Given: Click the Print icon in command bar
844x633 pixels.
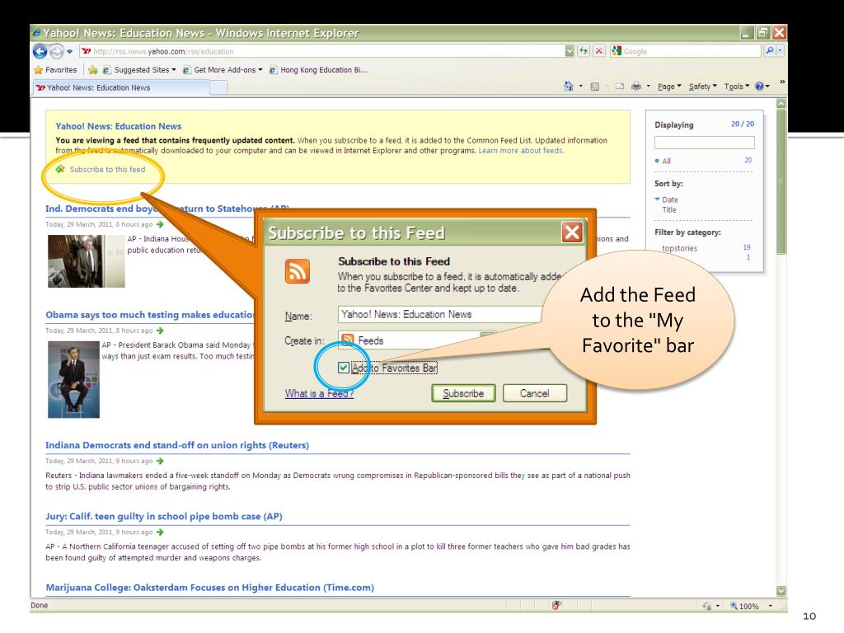Looking at the screenshot, I should 636,86.
